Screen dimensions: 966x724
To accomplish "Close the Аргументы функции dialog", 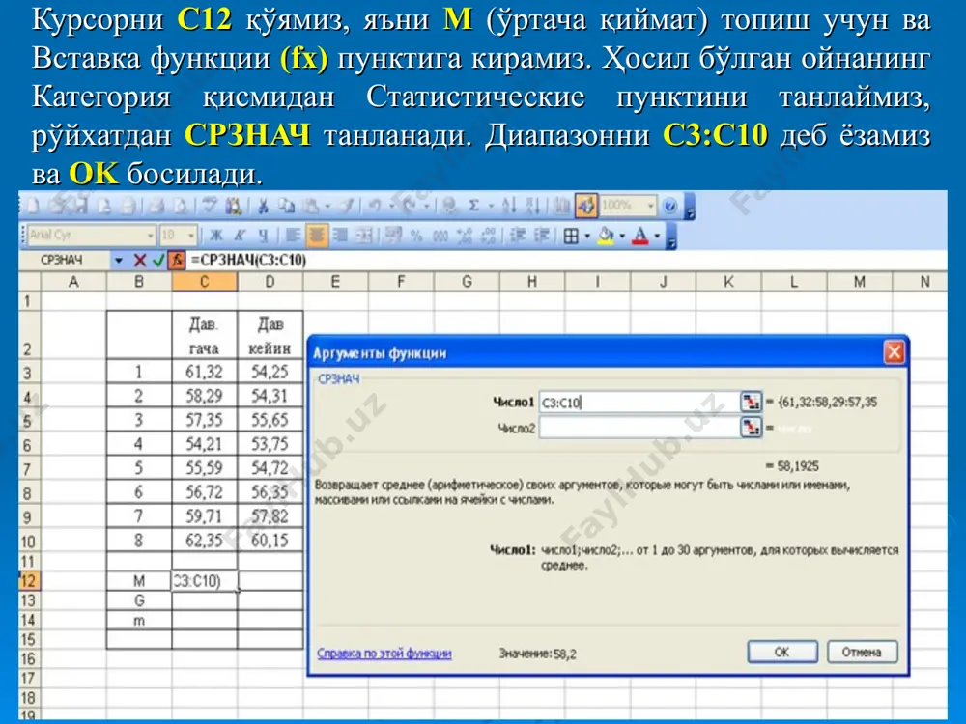I will [894, 352].
